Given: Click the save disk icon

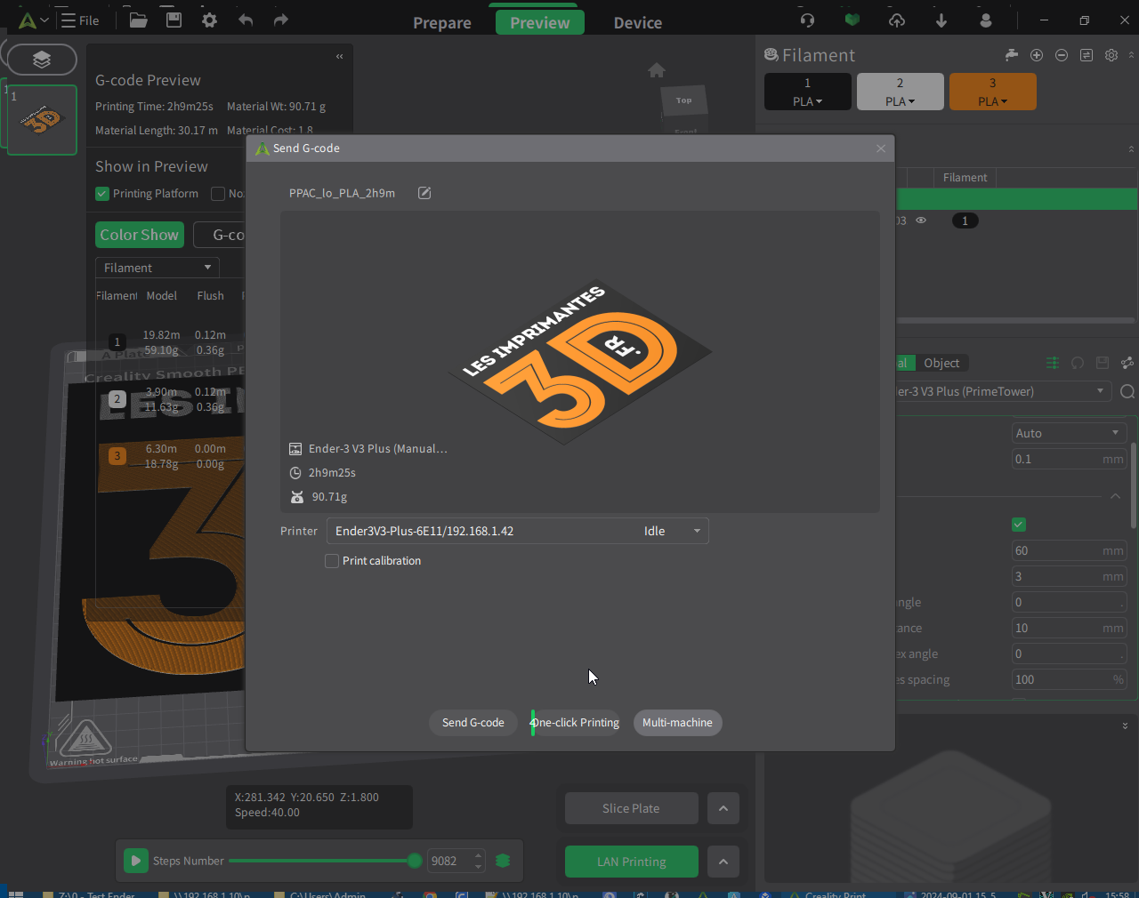Looking at the screenshot, I should point(174,20).
